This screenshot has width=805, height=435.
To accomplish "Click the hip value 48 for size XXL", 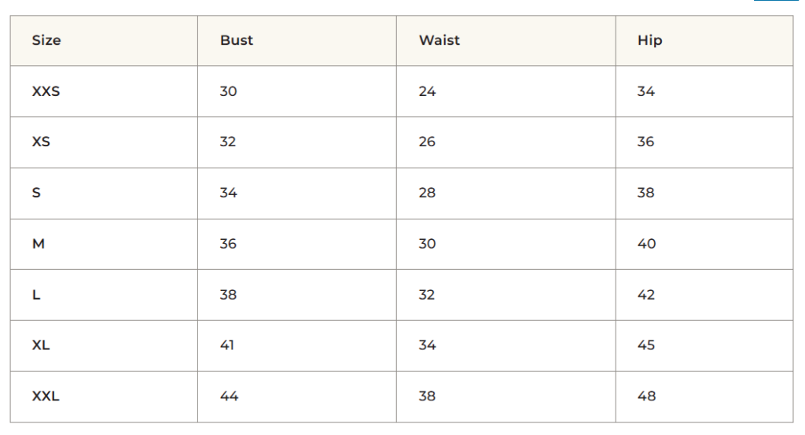I will click(x=646, y=396).
